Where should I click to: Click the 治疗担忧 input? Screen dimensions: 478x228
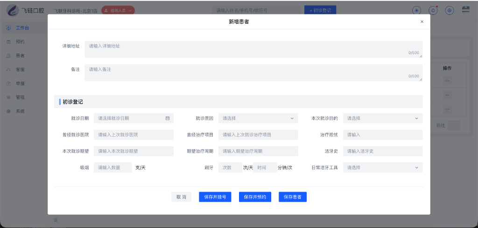383,135
